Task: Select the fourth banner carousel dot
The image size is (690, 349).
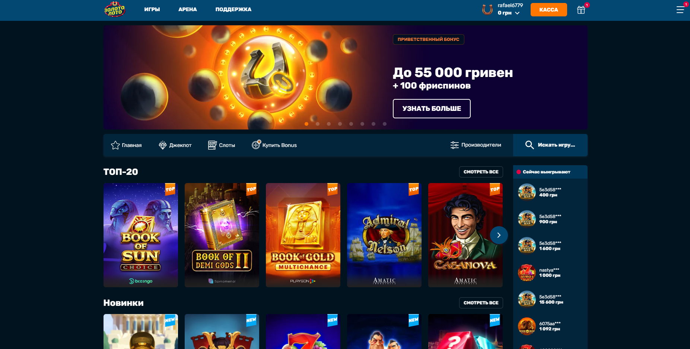Action: [x=340, y=124]
